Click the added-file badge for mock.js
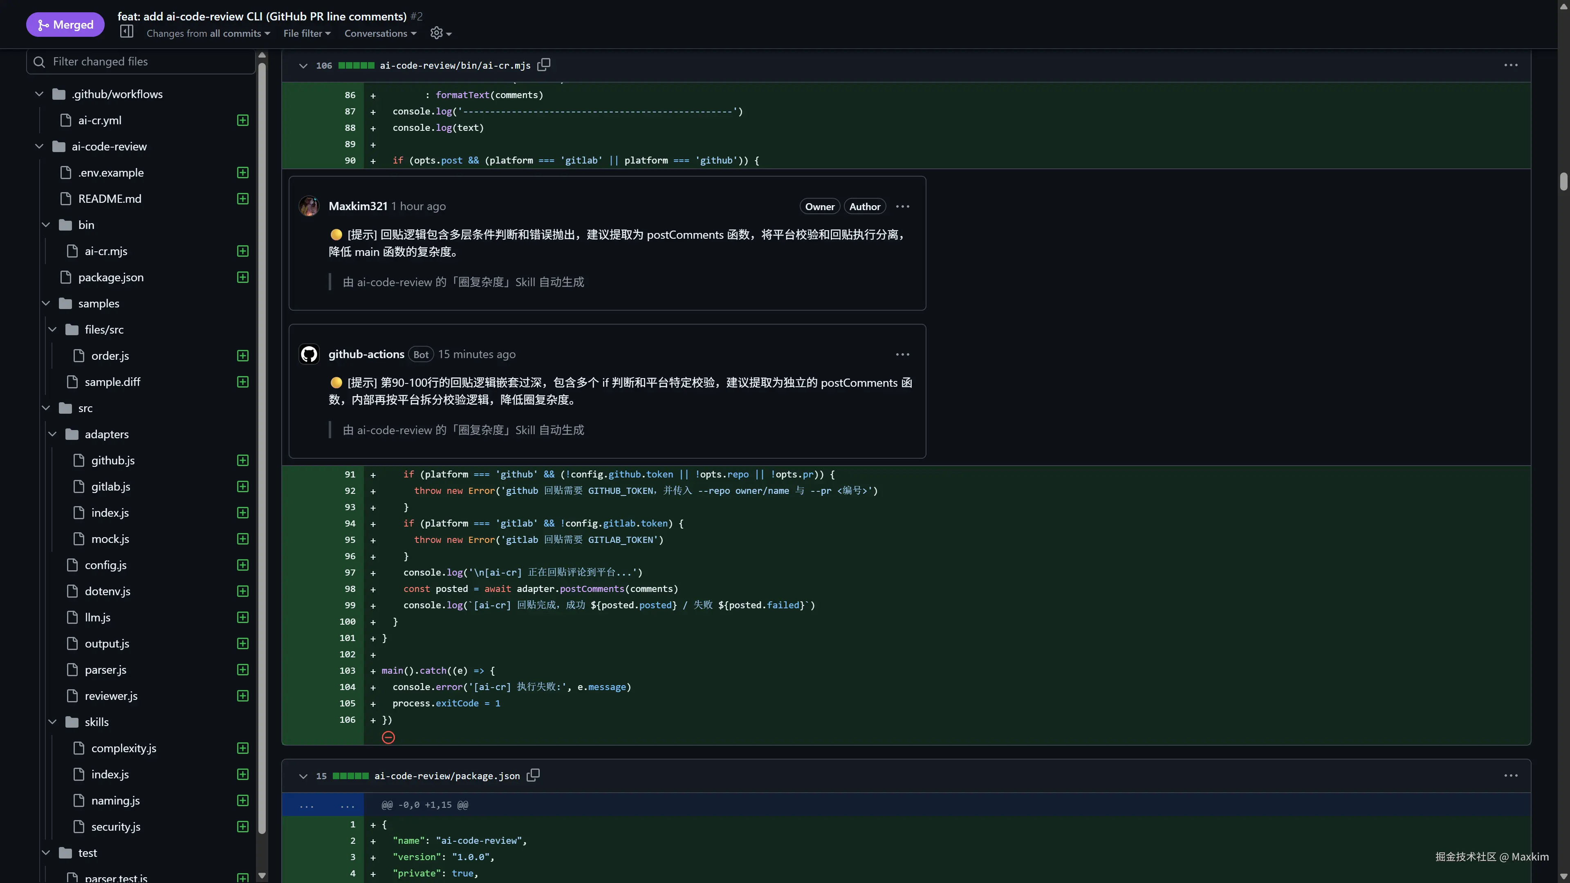1570x883 pixels. tap(242, 539)
